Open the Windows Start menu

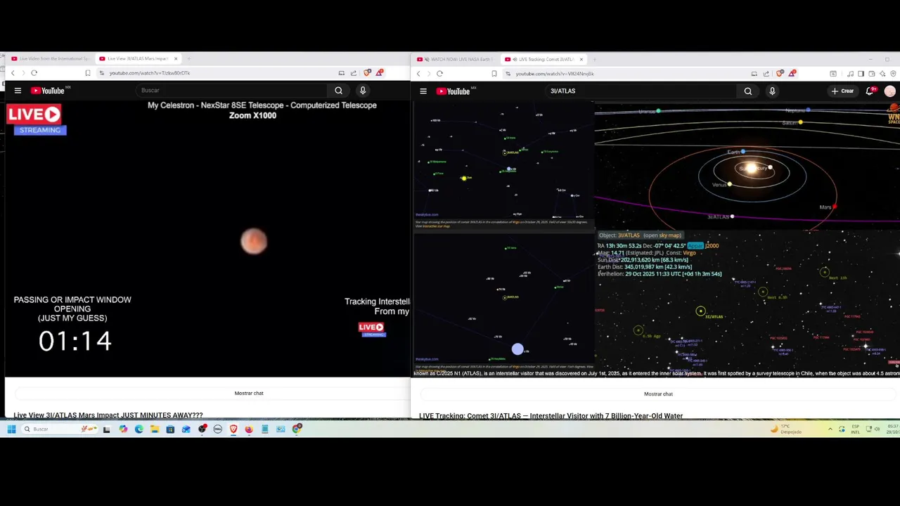click(11, 429)
